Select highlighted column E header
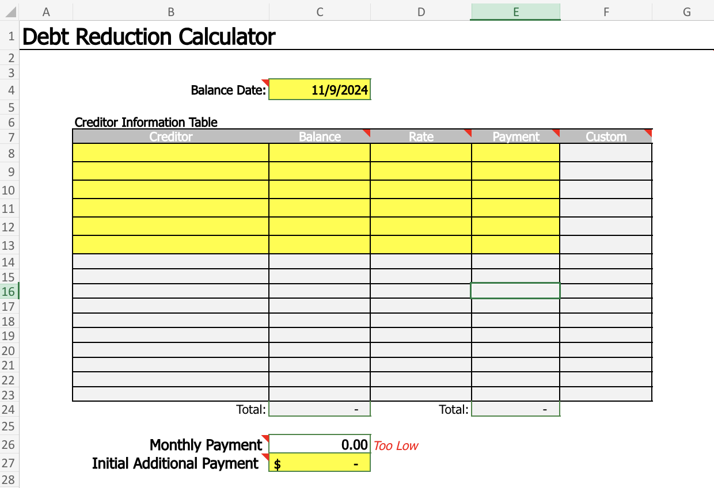This screenshot has height=488, width=714. 515,12
